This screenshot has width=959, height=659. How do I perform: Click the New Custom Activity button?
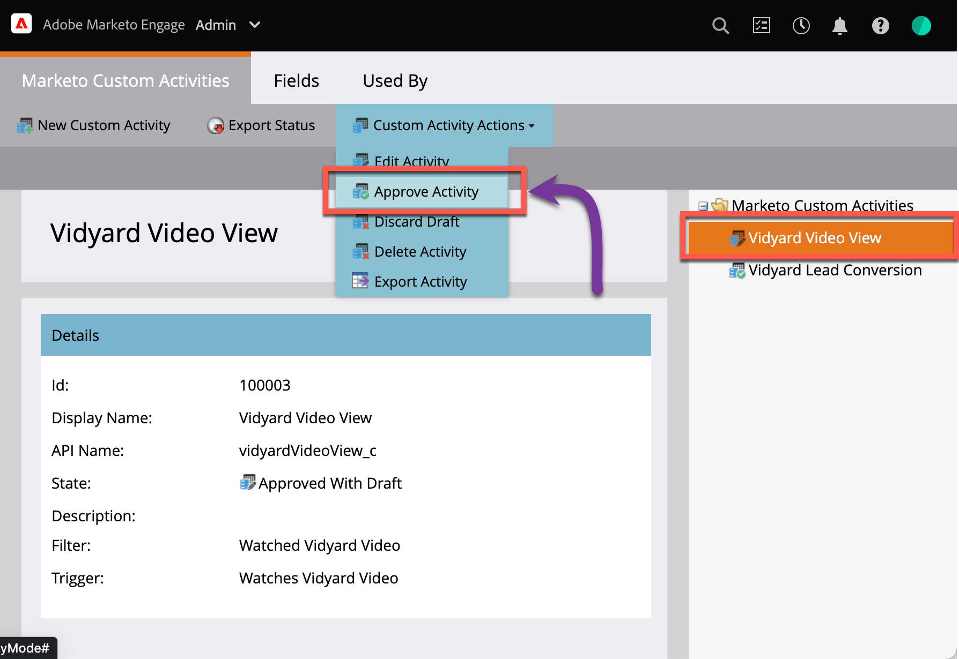pyautogui.click(x=94, y=125)
